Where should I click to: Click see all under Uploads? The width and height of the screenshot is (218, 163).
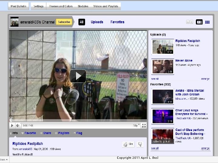(155, 79)
